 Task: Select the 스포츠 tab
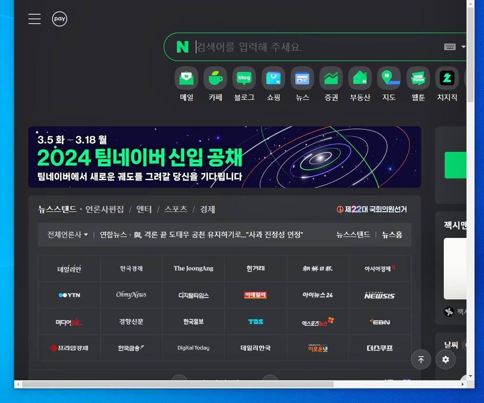tap(176, 209)
